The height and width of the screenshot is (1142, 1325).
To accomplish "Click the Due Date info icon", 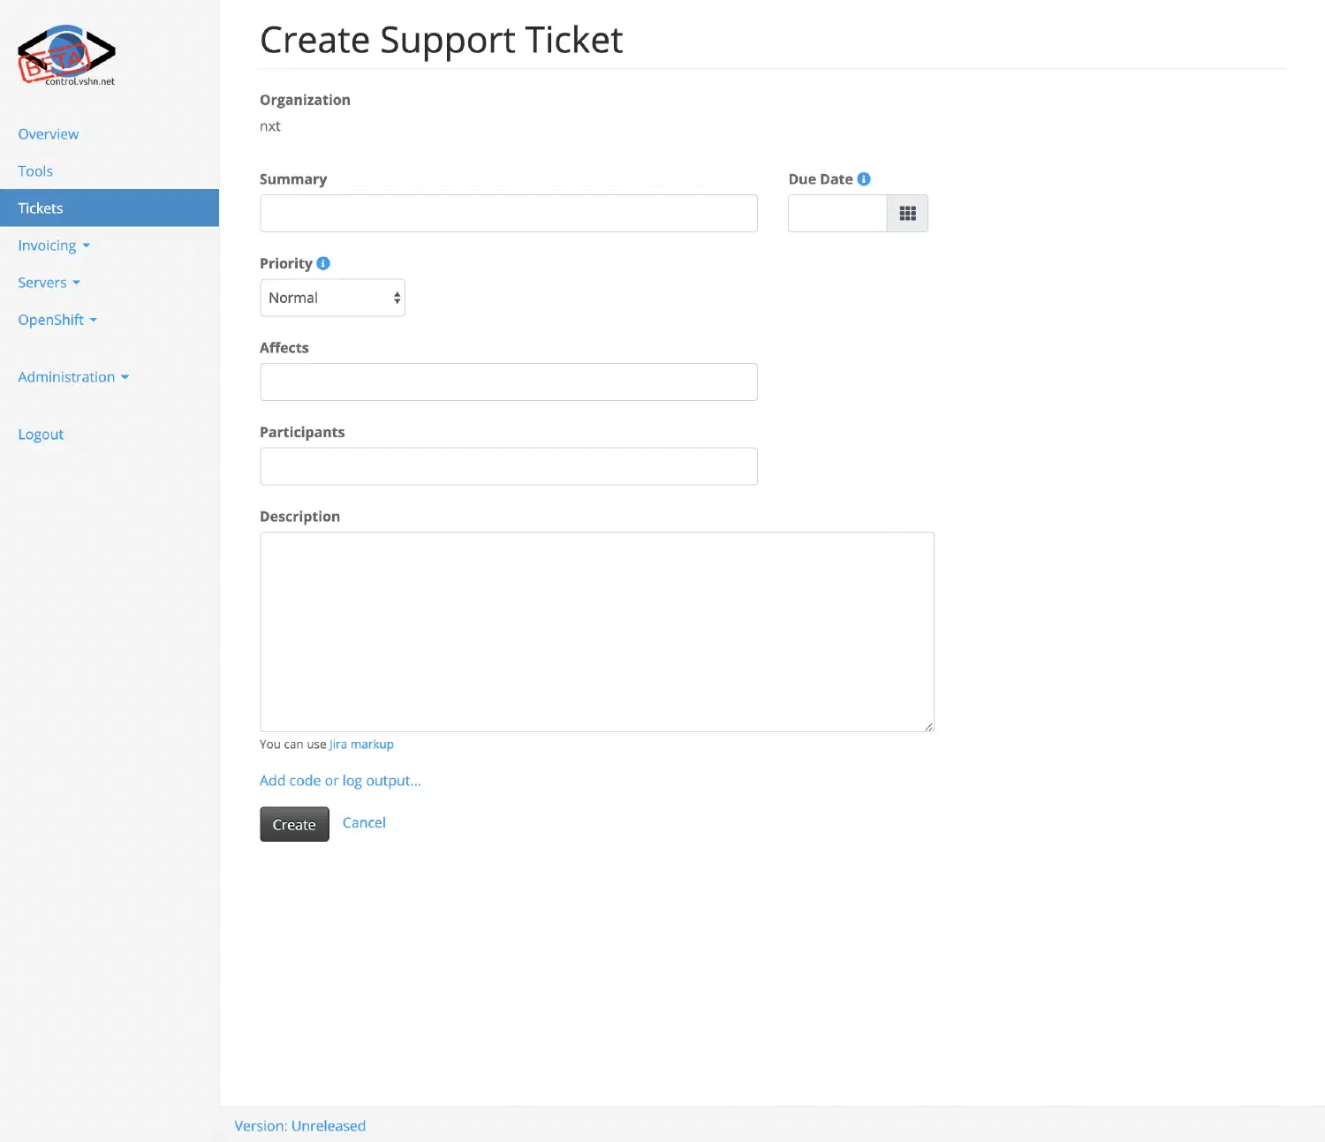I will [x=864, y=179].
